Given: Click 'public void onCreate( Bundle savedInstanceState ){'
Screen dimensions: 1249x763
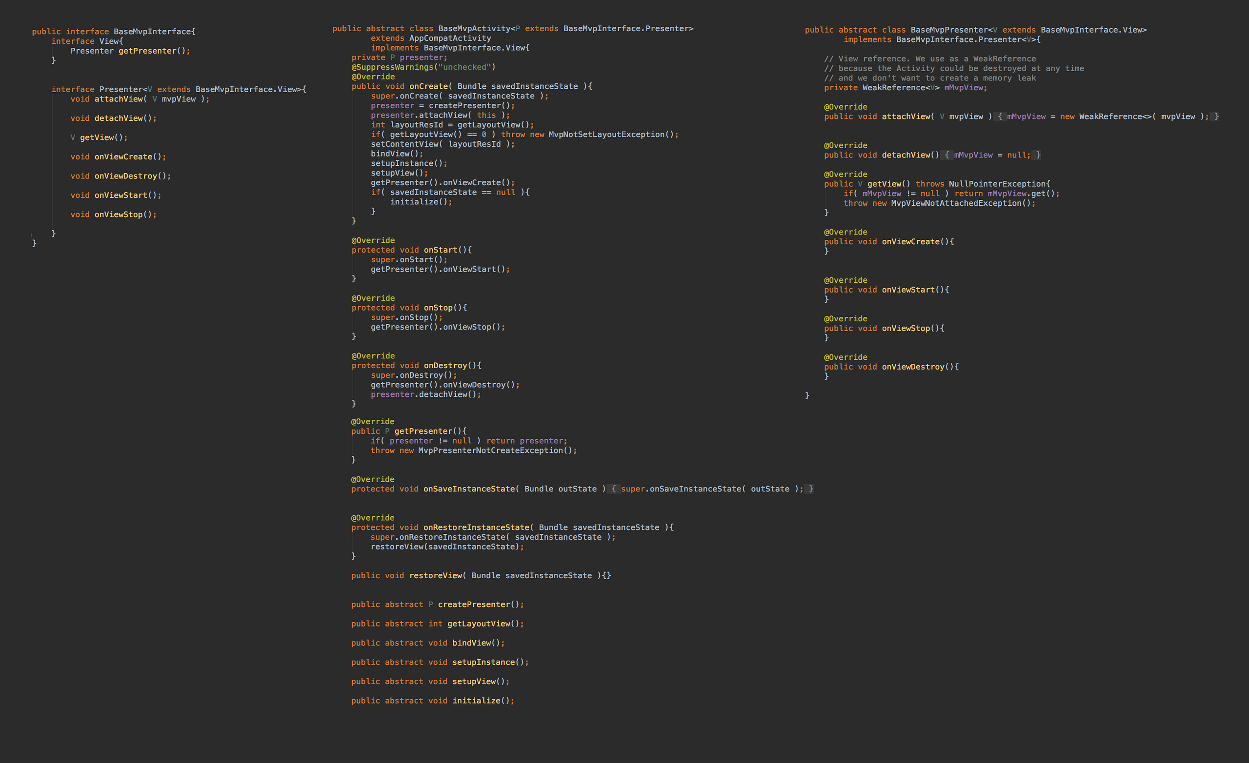Looking at the screenshot, I should [472, 86].
